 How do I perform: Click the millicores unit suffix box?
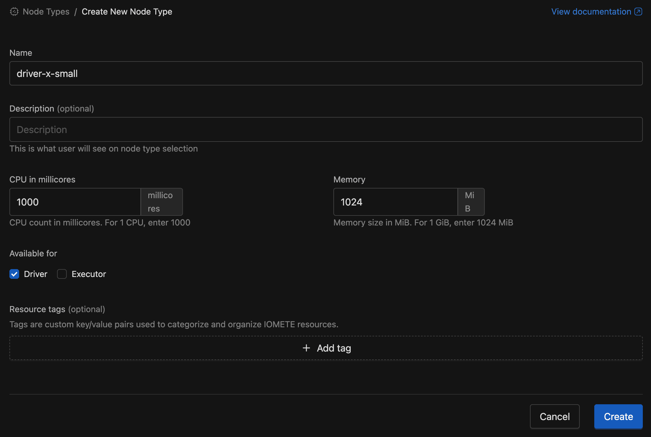(x=161, y=202)
